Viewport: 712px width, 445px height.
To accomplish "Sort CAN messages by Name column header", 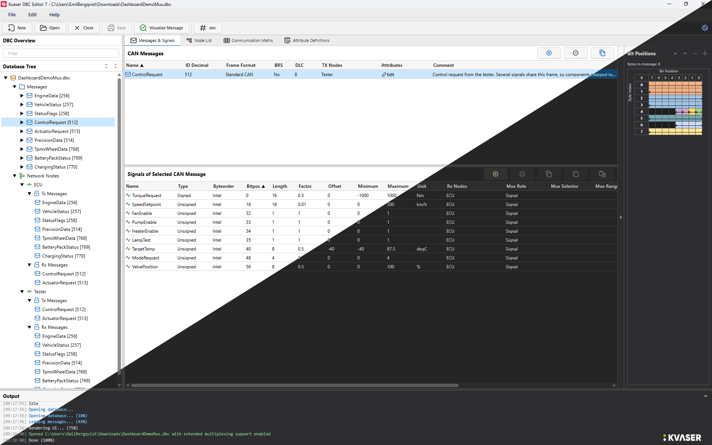I will (135, 65).
